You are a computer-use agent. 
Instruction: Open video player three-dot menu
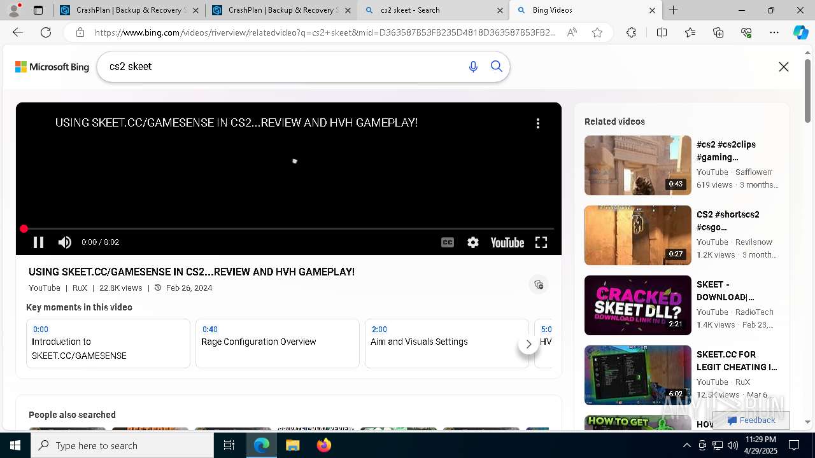point(538,123)
